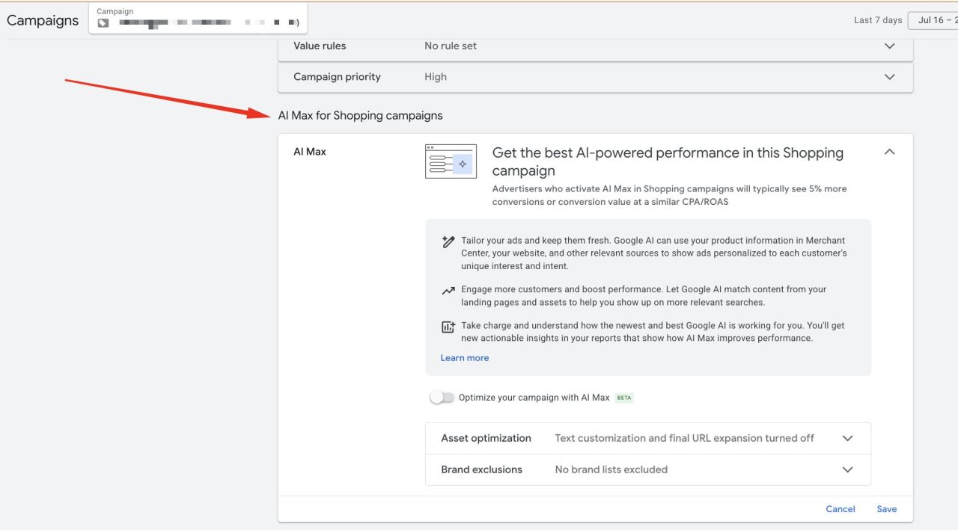958x530 pixels.
Task: Toggle Optimize your campaign with AI Max switch
Action: coord(442,398)
